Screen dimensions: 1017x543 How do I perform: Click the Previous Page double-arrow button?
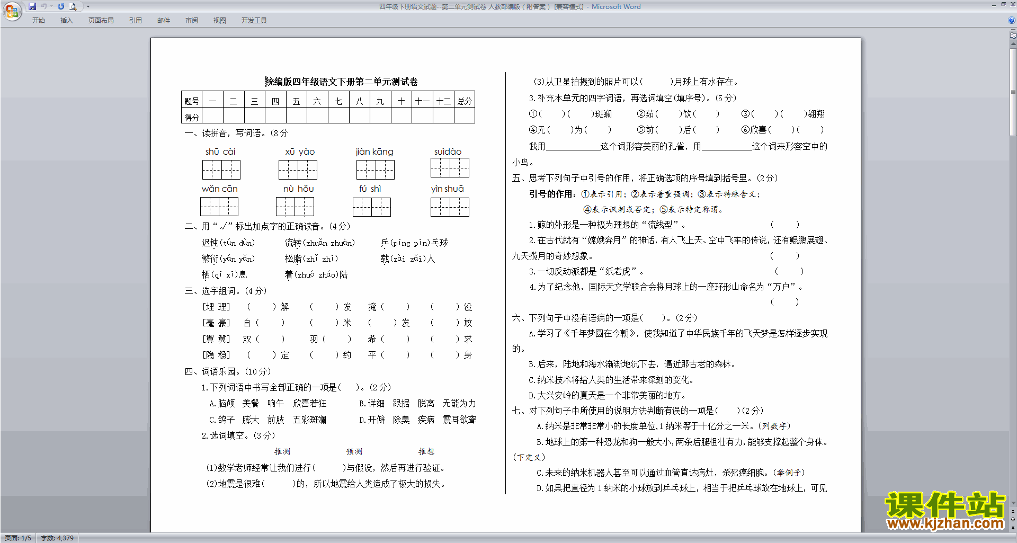click(1013, 512)
